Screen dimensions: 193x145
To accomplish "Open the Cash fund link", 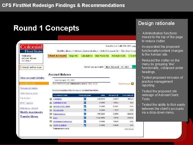I will coord(55,118).
